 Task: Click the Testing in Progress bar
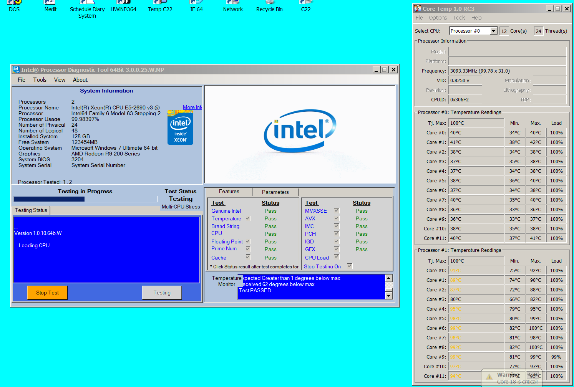85,199
